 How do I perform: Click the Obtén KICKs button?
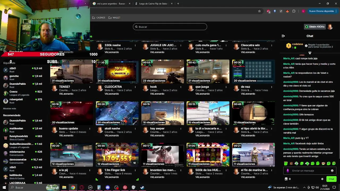point(315,27)
